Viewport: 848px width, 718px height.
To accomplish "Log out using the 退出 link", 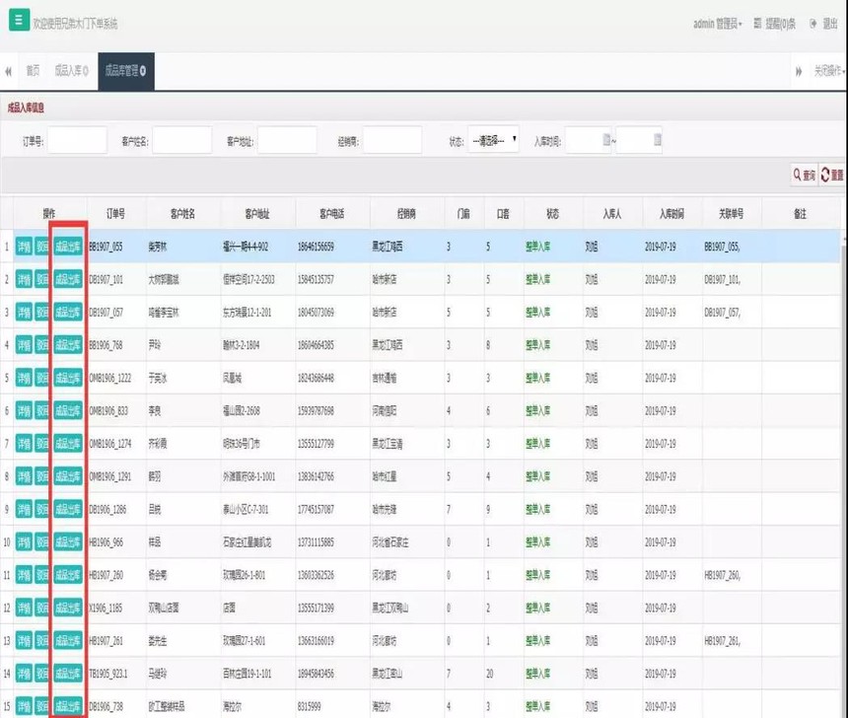I will (824, 24).
